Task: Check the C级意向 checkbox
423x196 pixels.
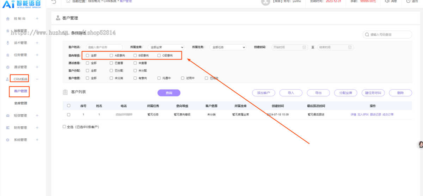Action: coord(159,55)
